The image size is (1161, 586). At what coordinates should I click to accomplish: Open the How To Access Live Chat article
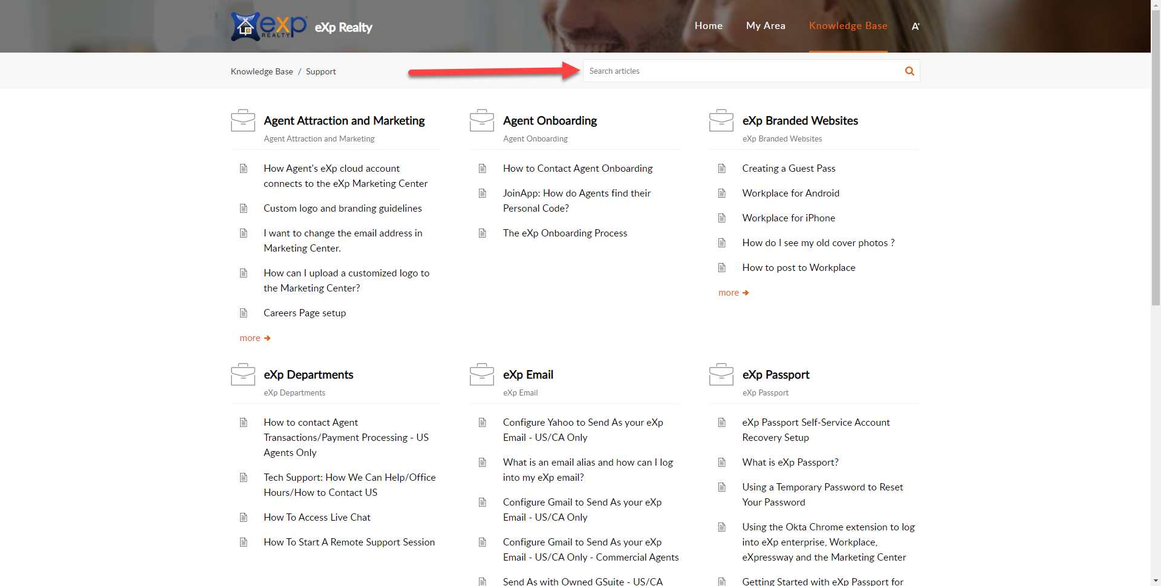(x=317, y=517)
